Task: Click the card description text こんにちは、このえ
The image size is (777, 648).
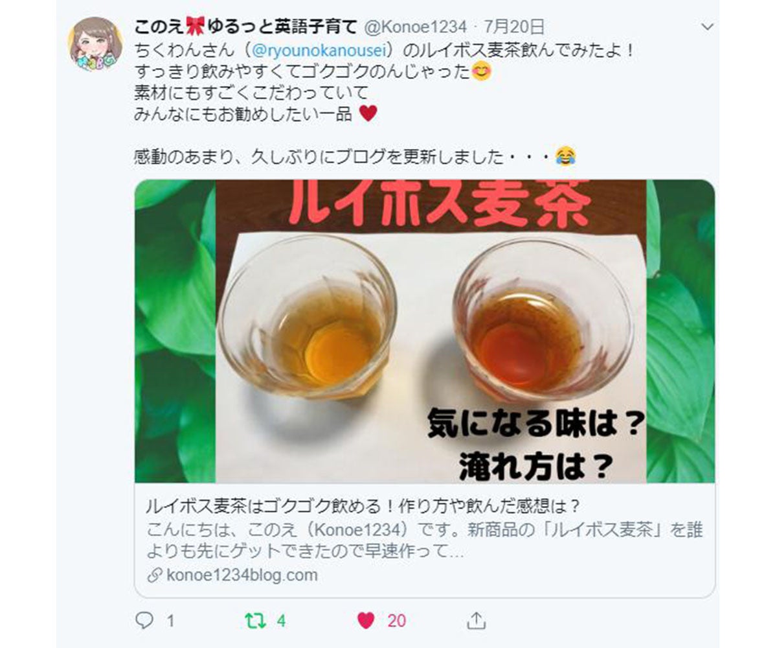Action: pyautogui.click(x=425, y=541)
